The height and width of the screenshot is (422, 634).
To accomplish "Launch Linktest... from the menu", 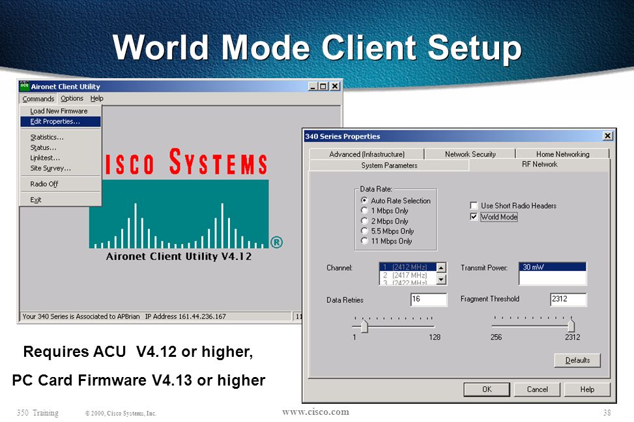I will [x=60, y=158].
